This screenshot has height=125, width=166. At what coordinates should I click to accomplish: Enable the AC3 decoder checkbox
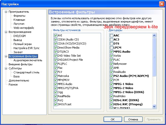click(x=111, y=39)
